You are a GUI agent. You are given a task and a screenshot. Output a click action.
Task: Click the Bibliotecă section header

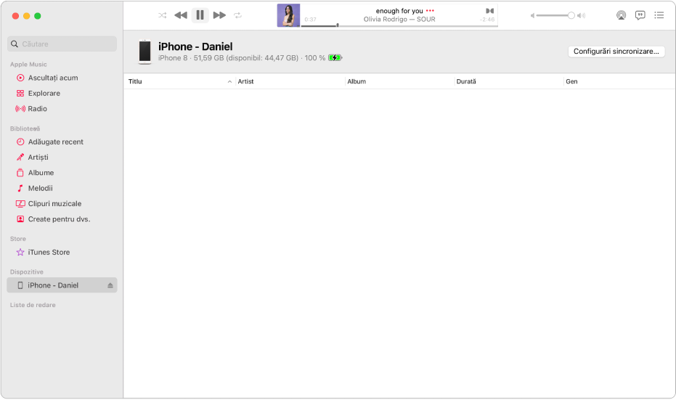(x=25, y=129)
